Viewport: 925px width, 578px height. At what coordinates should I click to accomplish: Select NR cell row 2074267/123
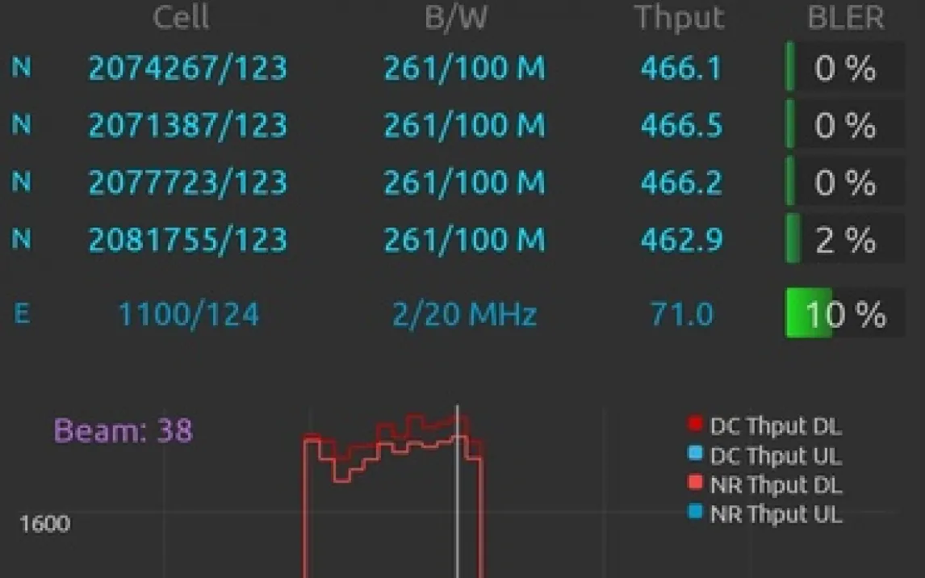[458, 68]
